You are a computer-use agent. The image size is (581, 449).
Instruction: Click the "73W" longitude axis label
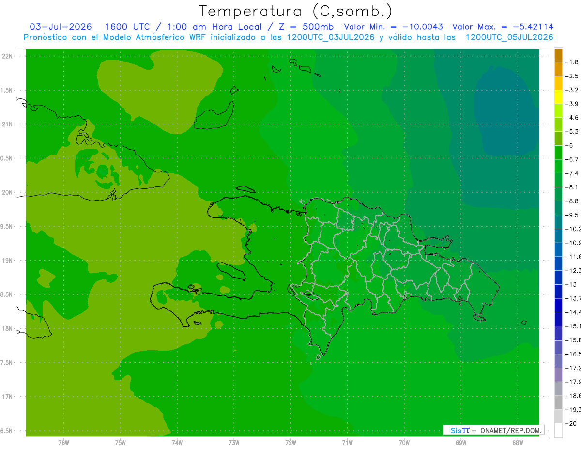pos(234,442)
